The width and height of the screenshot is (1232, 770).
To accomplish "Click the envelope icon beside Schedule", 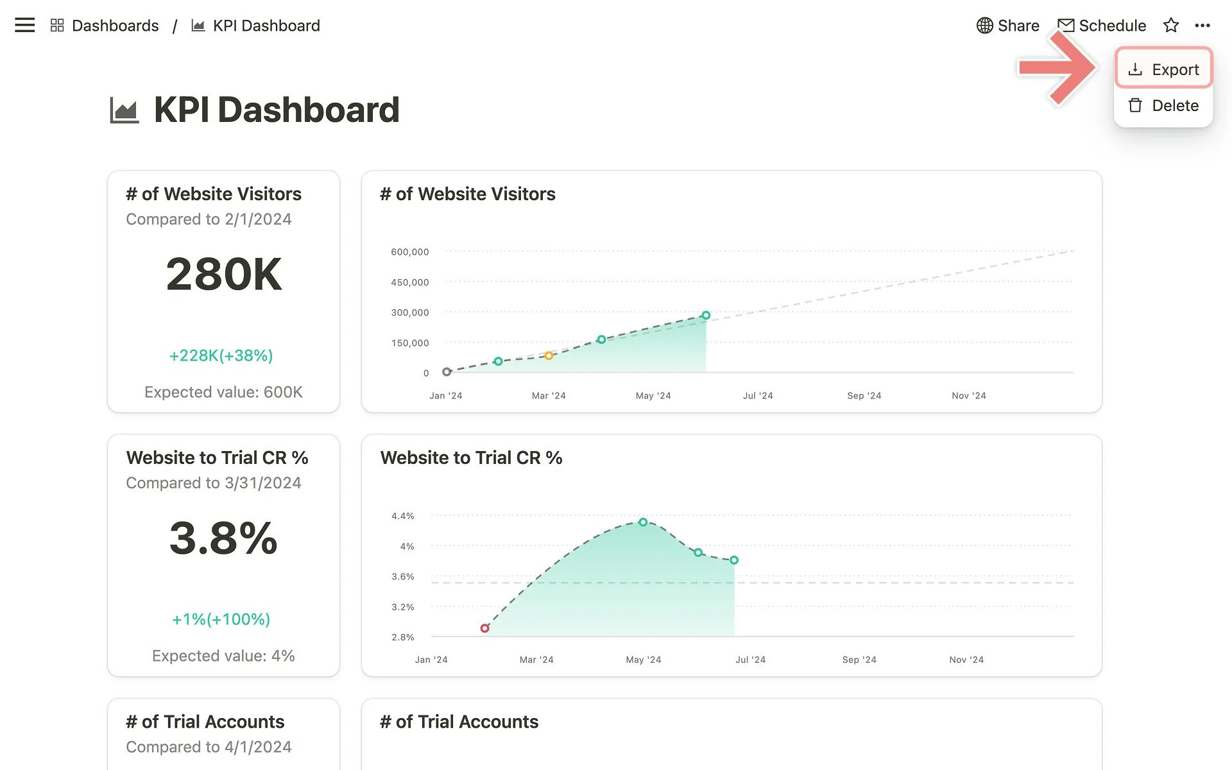I will pyautogui.click(x=1066, y=25).
